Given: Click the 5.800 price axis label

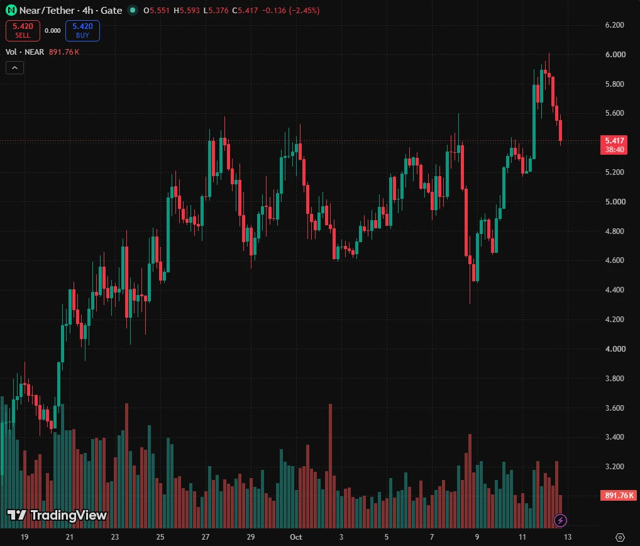Looking at the screenshot, I should tap(615, 84).
